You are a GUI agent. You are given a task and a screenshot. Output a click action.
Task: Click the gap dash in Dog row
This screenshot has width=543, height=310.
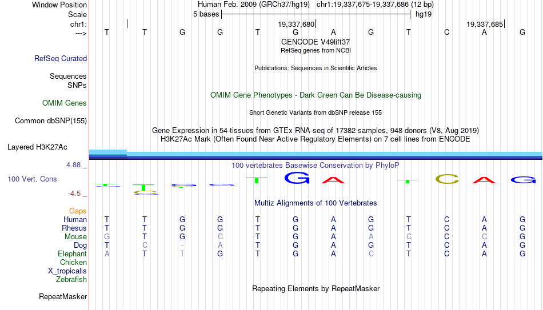click(x=182, y=245)
